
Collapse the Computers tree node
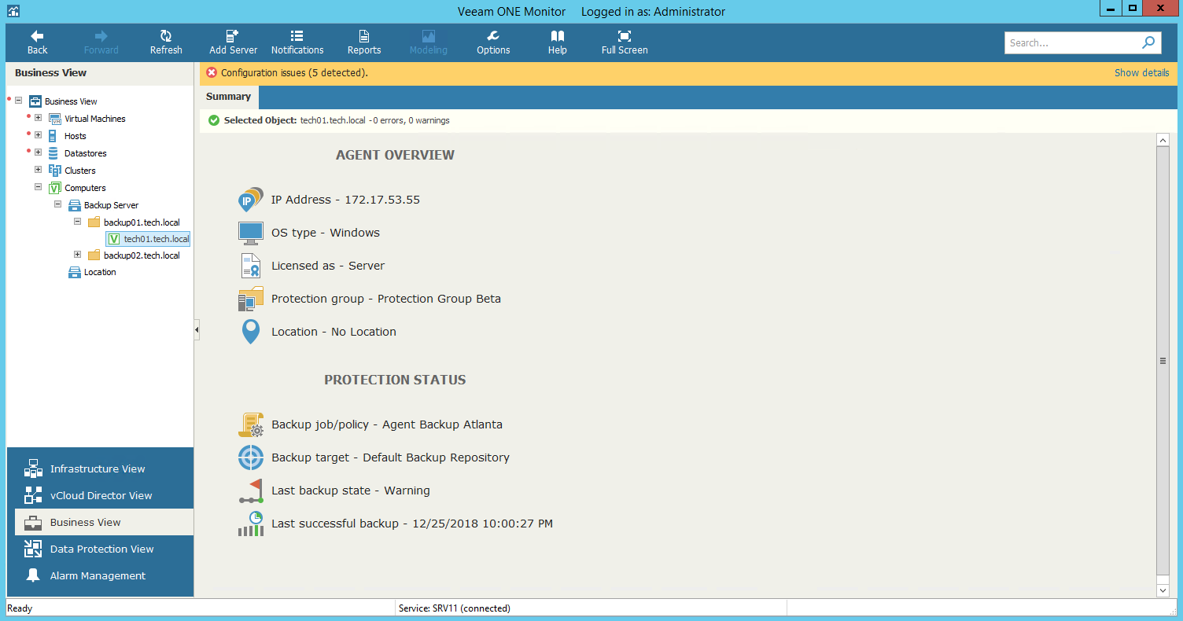38,187
